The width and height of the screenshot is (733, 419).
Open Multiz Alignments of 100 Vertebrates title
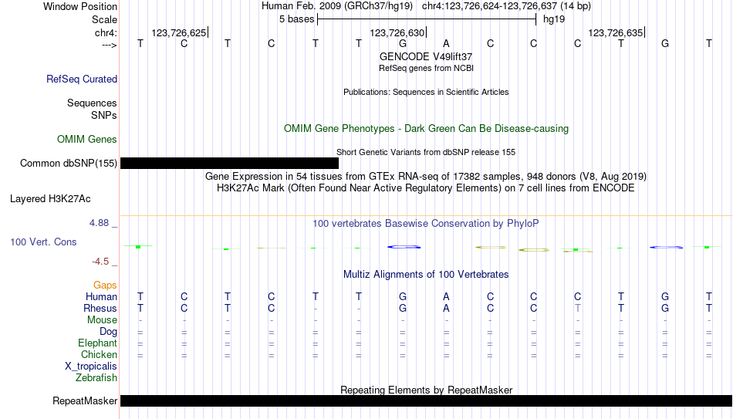click(x=426, y=275)
